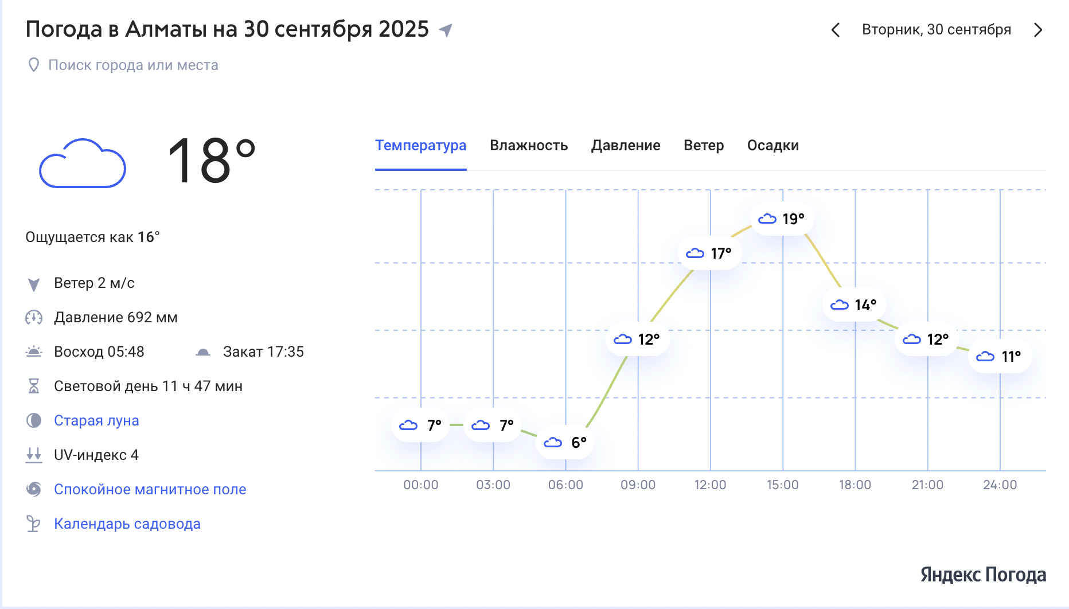Switch to the Давление tab
Screen dimensions: 1069x609
coord(626,146)
